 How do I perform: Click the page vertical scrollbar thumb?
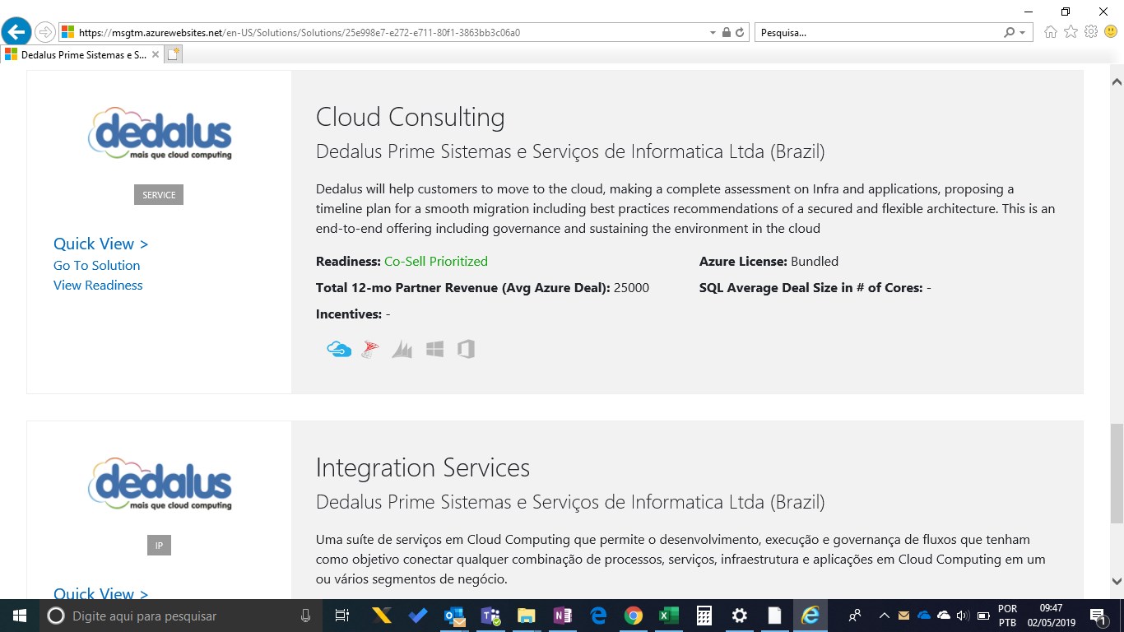pos(1117,473)
